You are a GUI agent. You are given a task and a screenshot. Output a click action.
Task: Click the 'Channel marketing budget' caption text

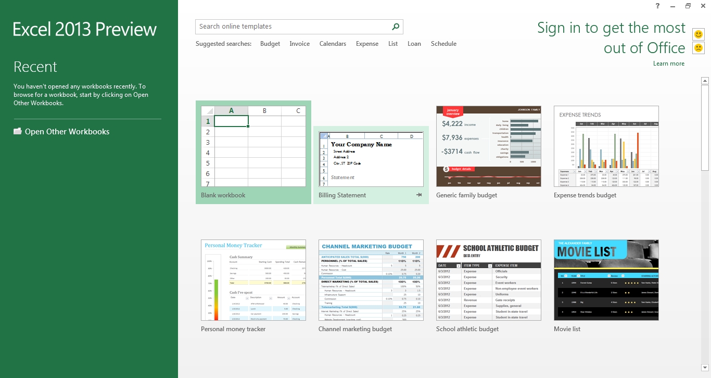(355, 329)
